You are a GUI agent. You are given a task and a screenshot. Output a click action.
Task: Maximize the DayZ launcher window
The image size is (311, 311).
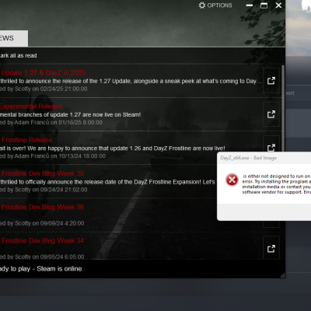264,5
